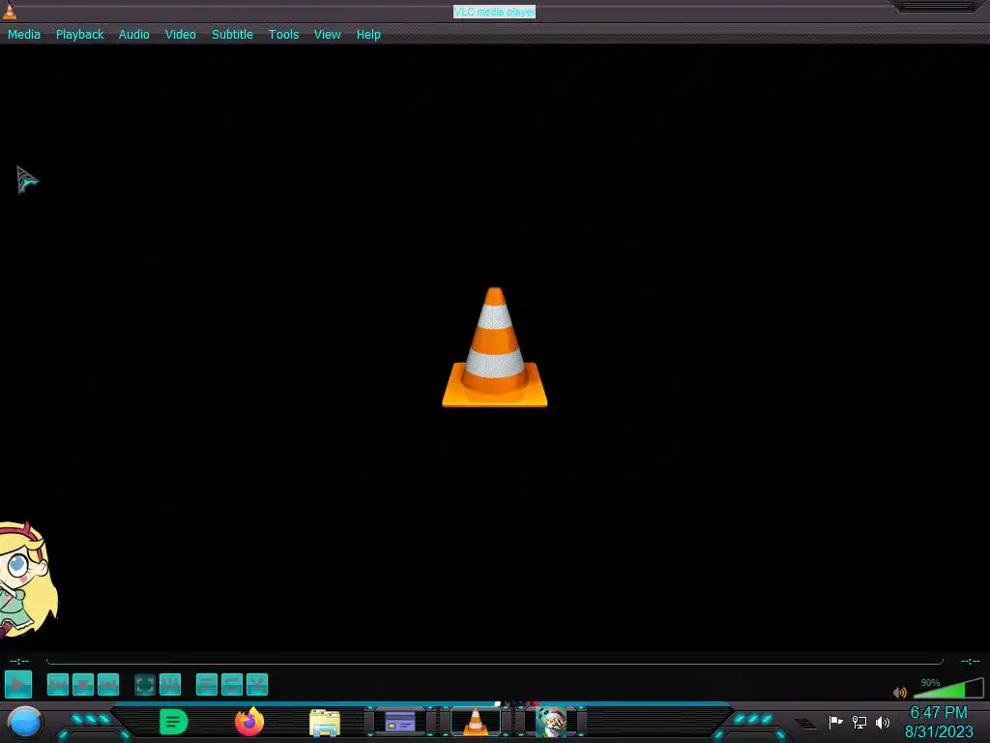The height and width of the screenshot is (743, 990).
Task: Toggle the playlist view
Action: [x=207, y=685]
